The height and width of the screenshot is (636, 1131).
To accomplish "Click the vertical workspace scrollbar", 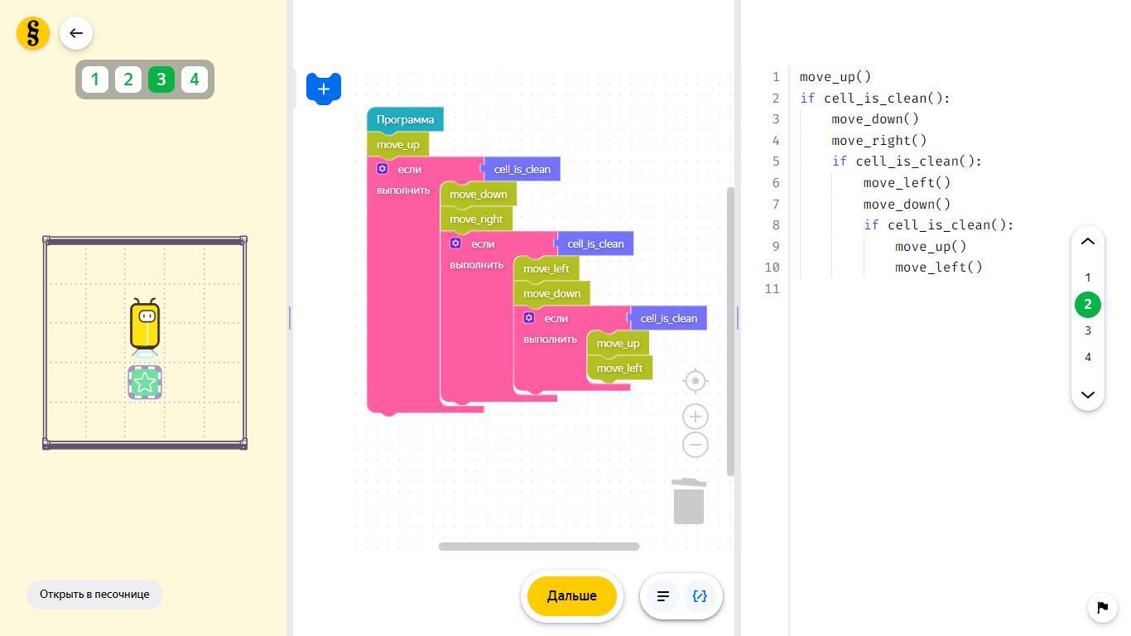I will pyautogui.click(x=730, y=331).
